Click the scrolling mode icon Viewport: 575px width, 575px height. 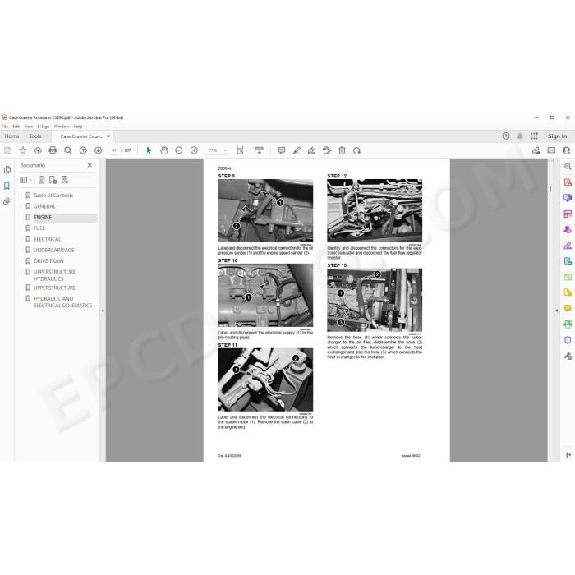(x=260, y=150)
